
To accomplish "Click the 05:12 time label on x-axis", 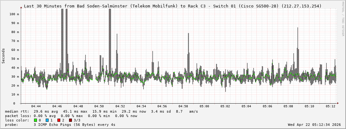I will pos(331,106).
